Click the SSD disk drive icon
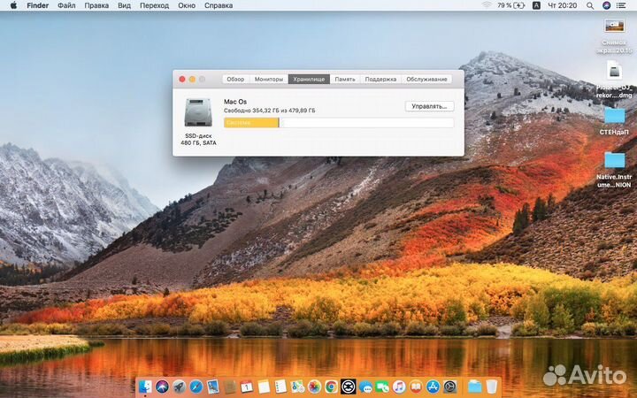The height and width of the screenshot is (398, 637). pyautogui.click(x=198, y=112)
